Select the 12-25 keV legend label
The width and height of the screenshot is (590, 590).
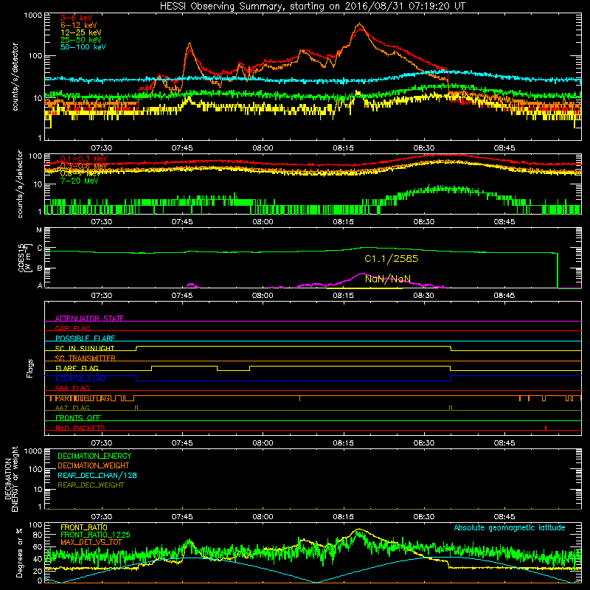81,32
